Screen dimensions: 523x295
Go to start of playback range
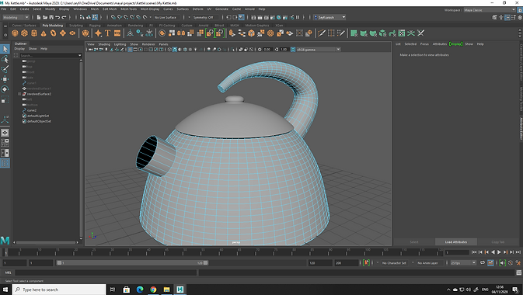(x=474, y=252)
